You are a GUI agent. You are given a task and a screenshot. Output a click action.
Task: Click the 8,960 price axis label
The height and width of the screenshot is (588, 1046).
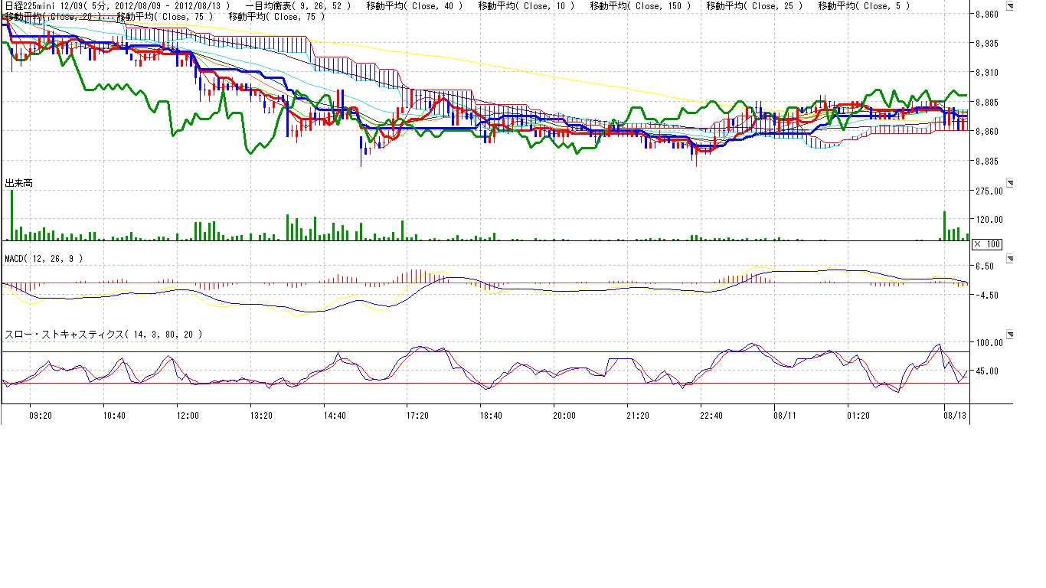click(987, 15)
